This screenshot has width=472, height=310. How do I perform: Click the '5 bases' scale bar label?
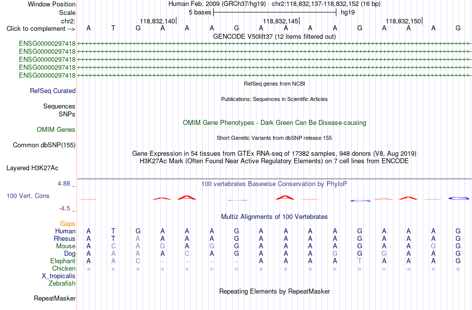(x=200, y=12)
